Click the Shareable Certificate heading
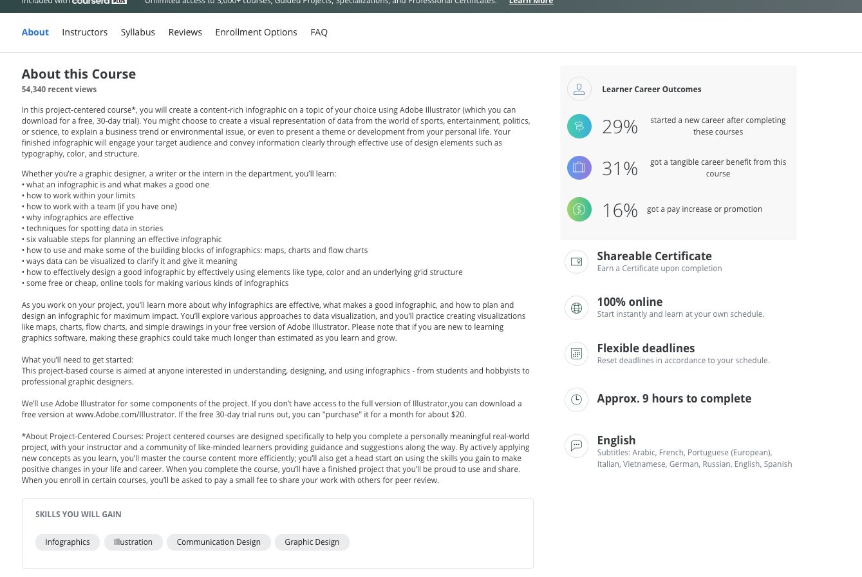The width and height of the screenshot is (862, 577). [654, 256]
